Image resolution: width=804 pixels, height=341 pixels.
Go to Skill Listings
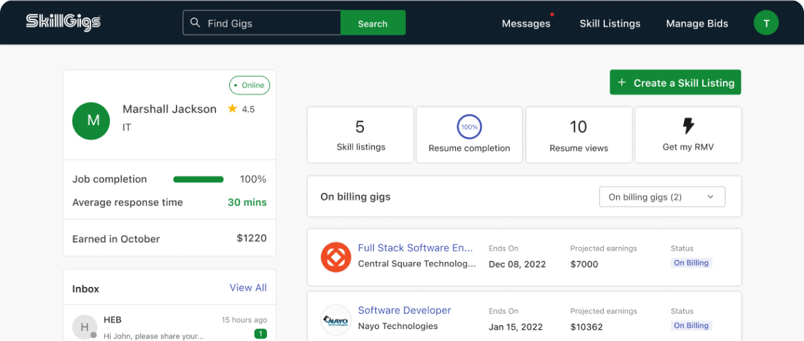coord(610,24)
